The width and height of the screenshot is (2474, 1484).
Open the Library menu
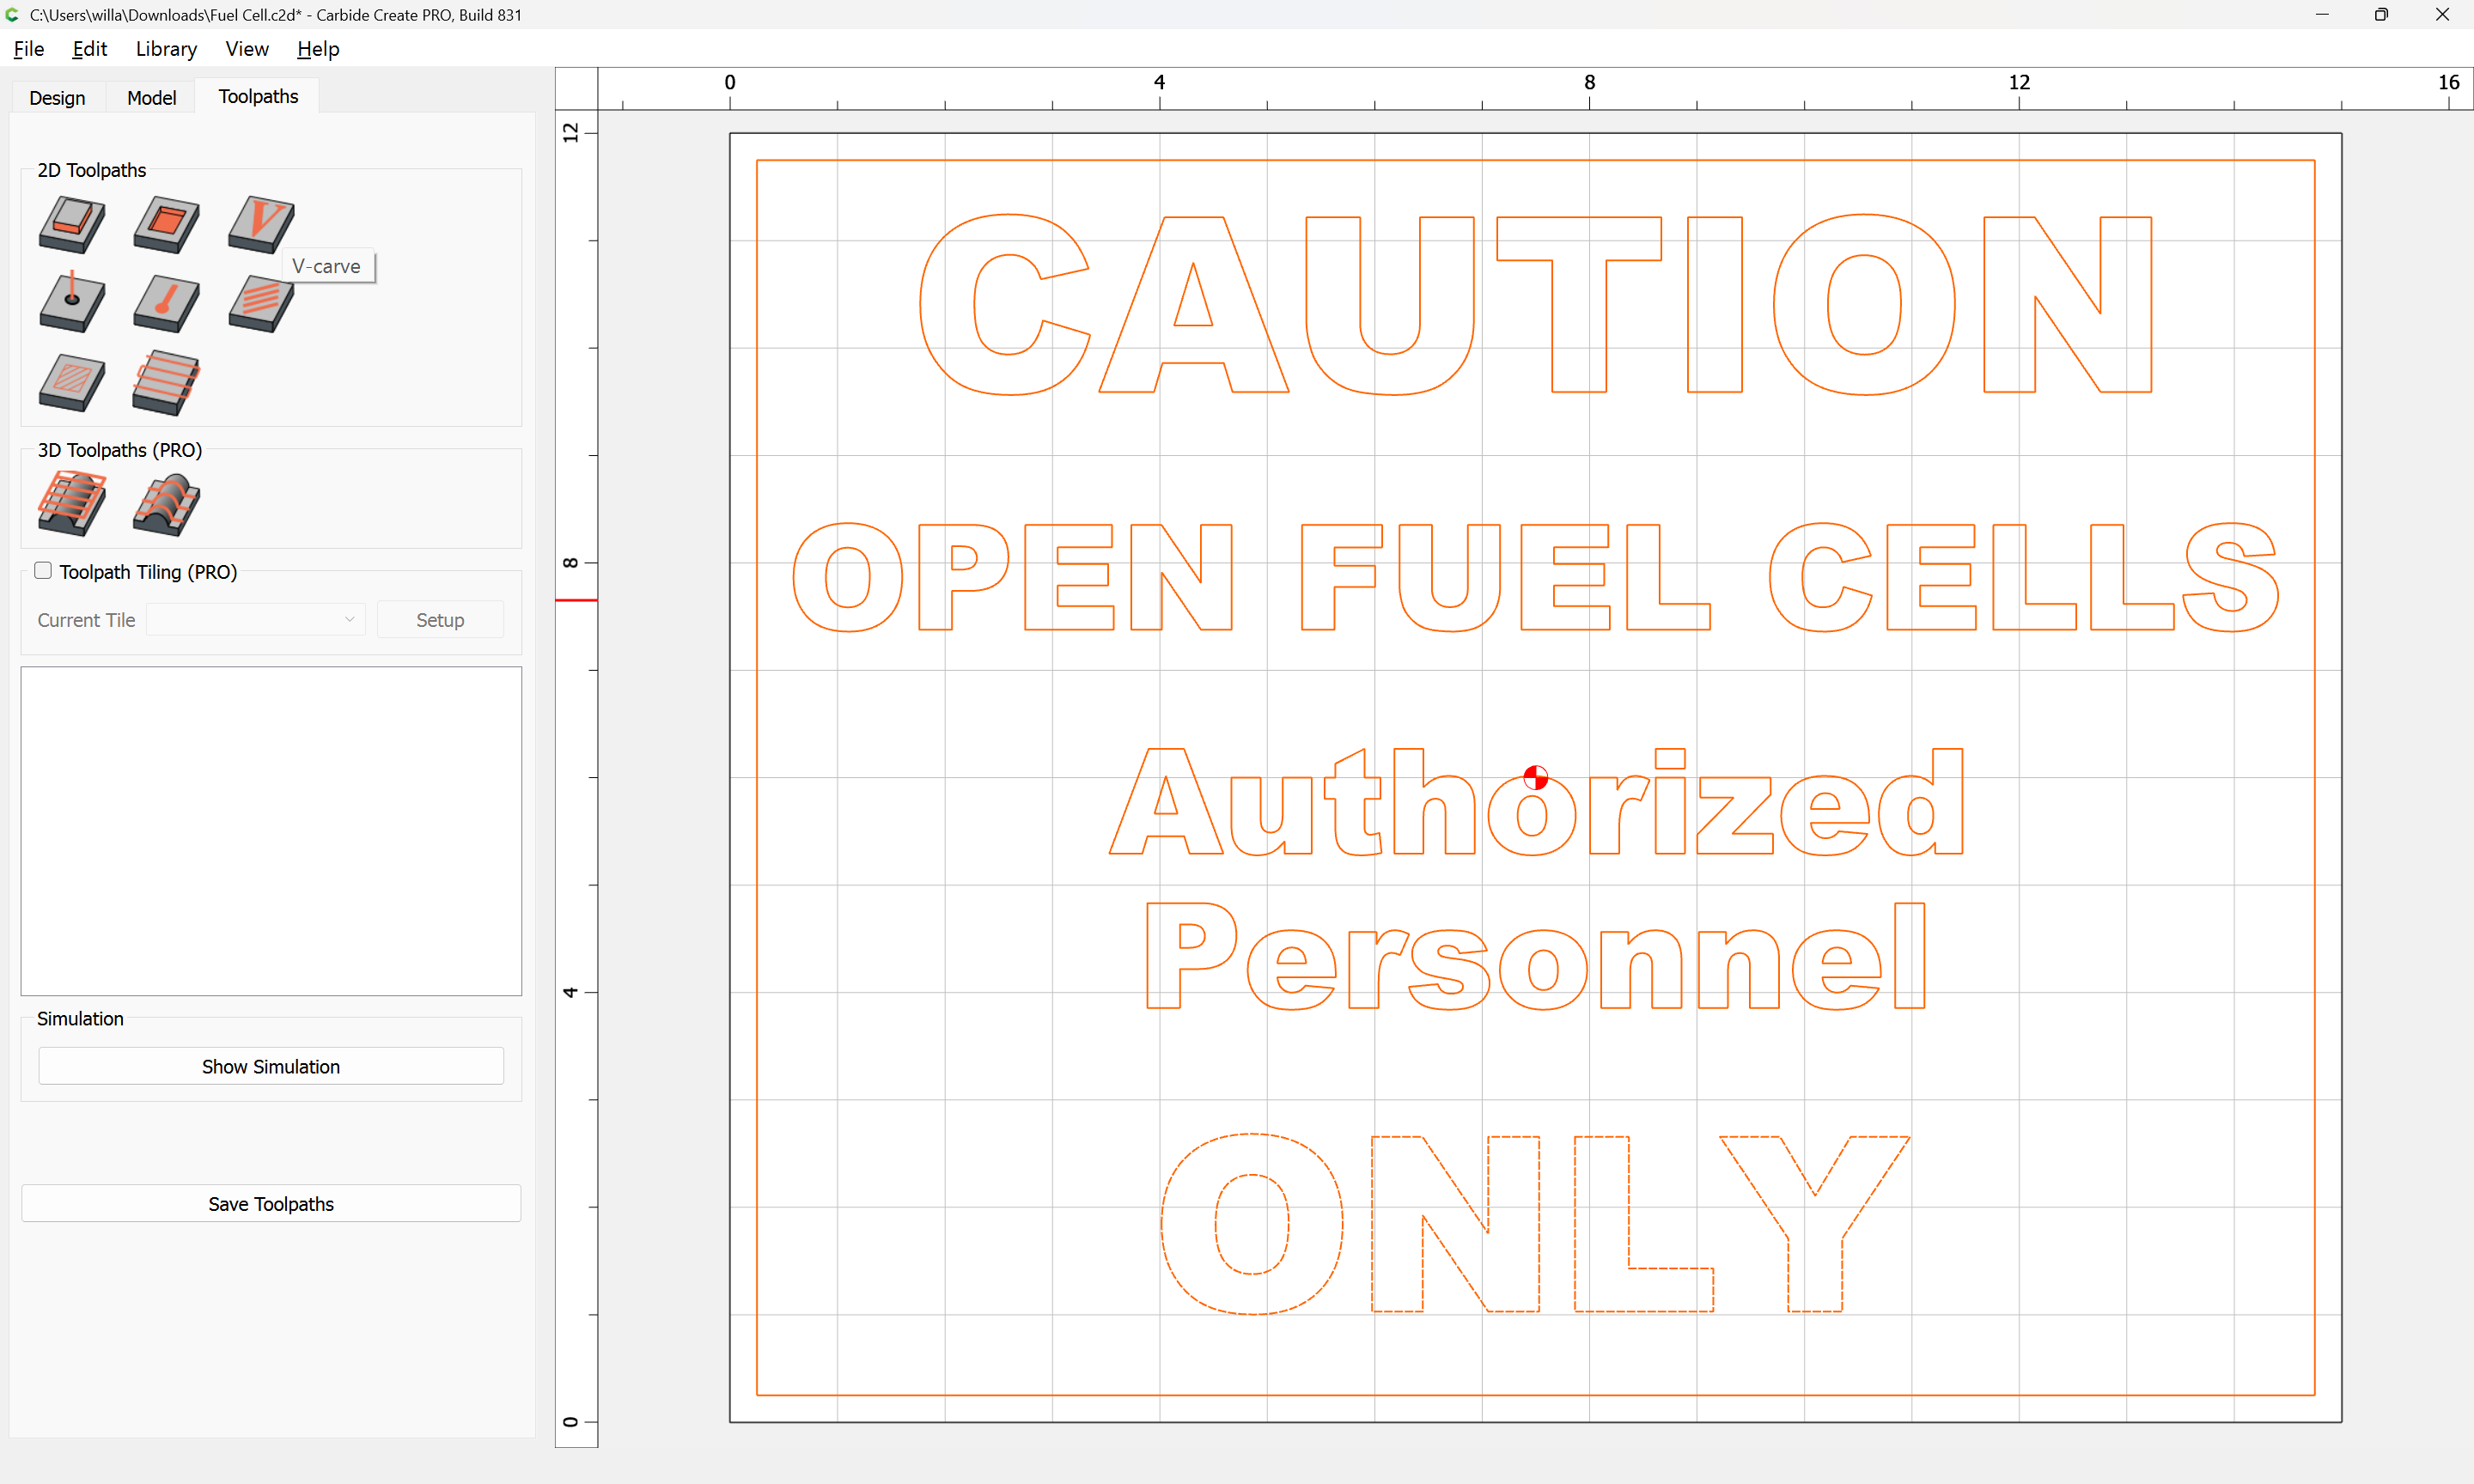coord(166,49)
